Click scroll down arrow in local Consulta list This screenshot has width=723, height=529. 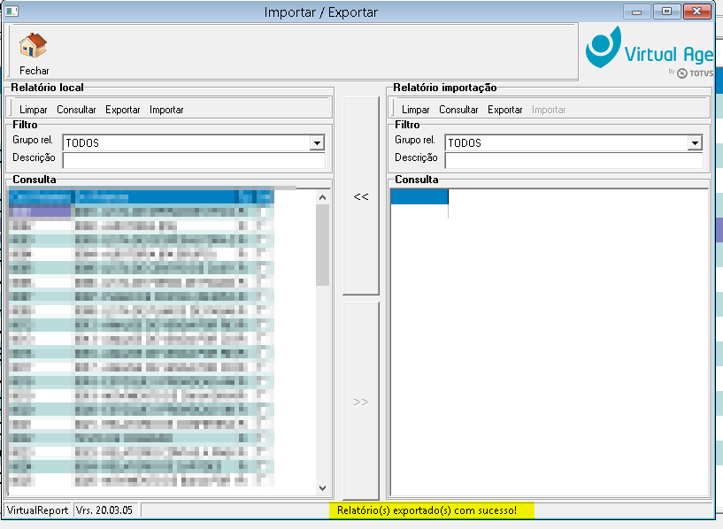coord(323,488)
